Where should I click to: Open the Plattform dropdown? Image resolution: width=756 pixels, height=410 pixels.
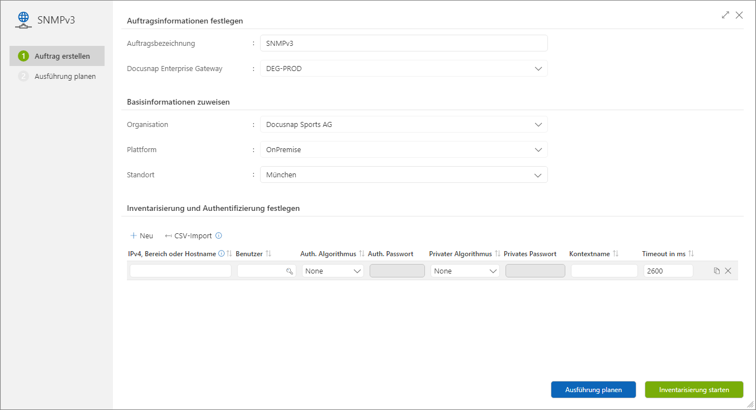404,150
